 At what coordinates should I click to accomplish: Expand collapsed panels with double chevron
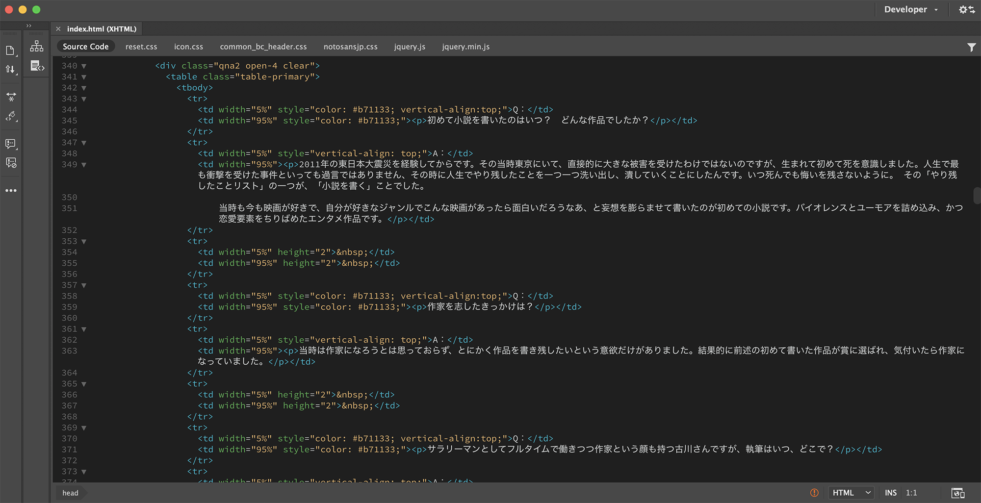pos(29,25)
